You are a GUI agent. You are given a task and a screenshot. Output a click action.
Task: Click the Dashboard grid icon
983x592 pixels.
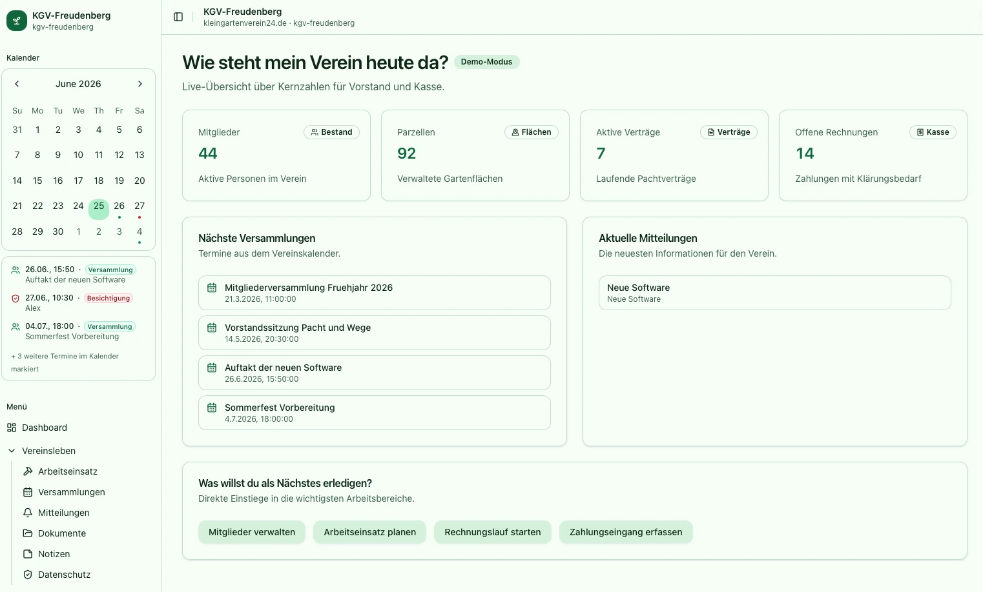(x=12, y=428)
